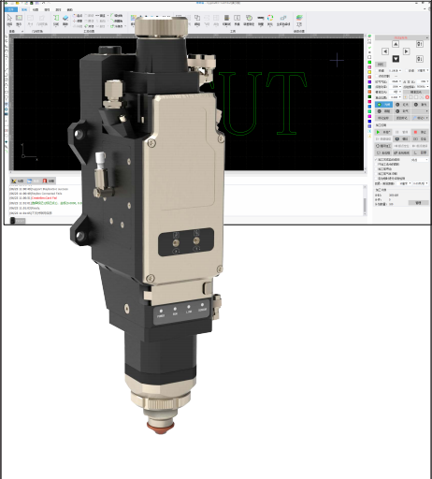
Task: Switch to the second ribbon tab
Action: coord(24,9)
